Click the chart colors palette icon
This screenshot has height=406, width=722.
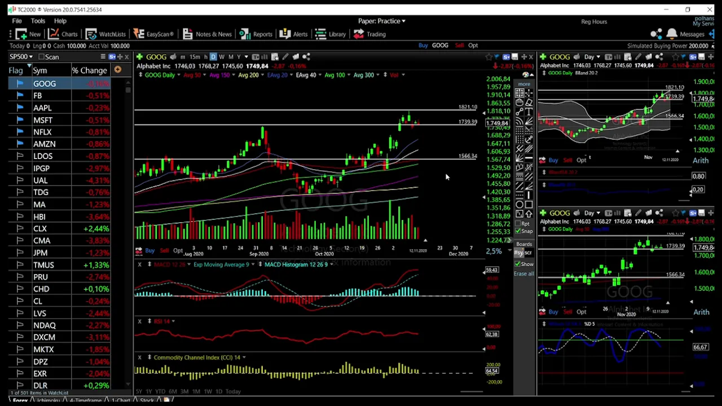click(526, 75)
